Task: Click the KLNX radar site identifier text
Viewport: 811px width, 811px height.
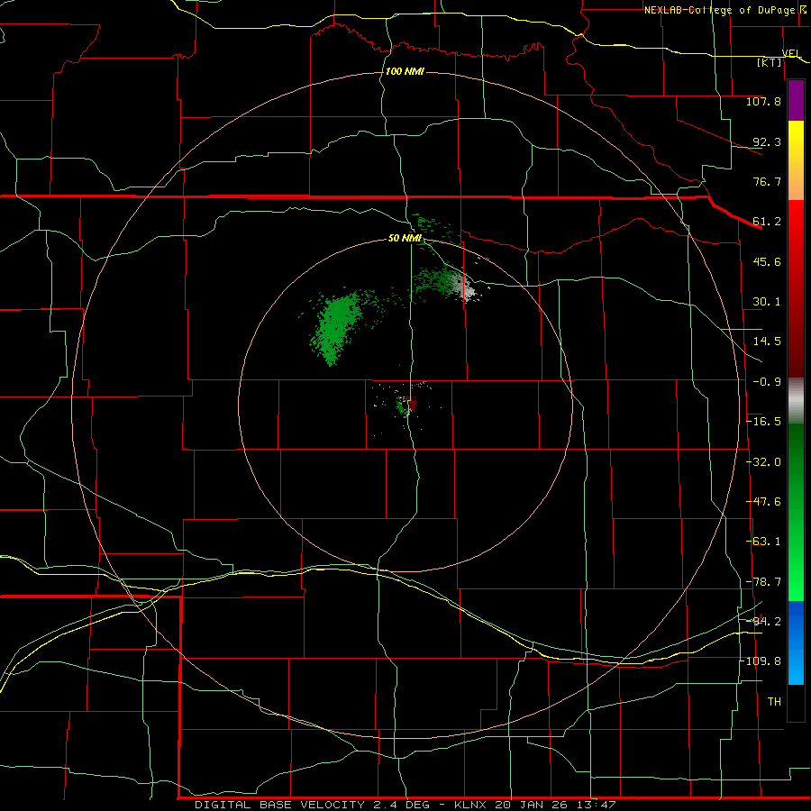Action: (471, 805)
